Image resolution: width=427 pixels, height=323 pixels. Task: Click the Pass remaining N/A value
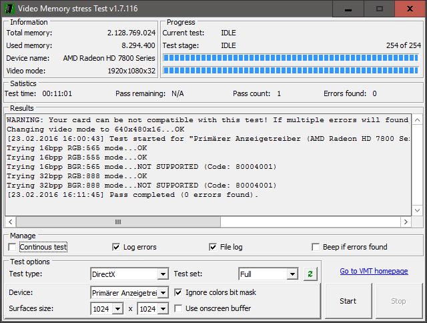(177, 93)
